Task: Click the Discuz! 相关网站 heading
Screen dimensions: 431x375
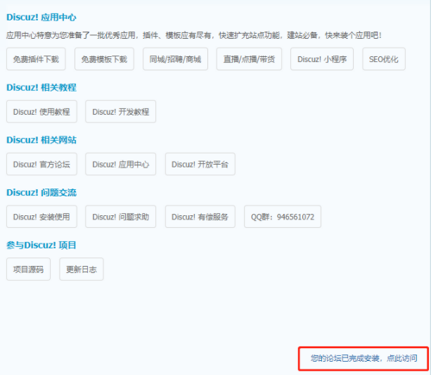Action: point(41,140)
